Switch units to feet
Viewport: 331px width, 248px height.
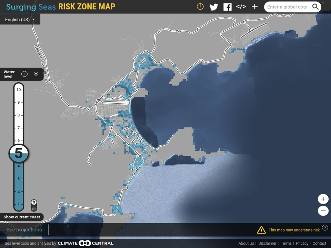pos(34,202)
